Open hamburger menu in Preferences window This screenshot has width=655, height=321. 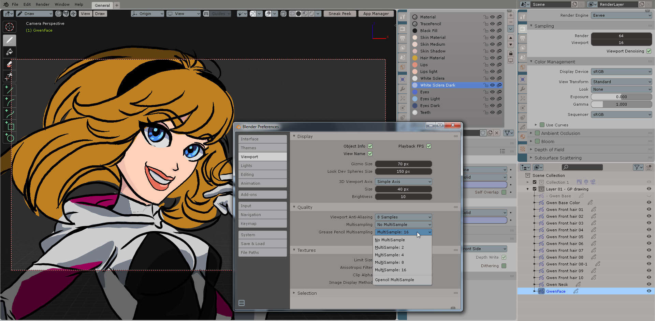[x=242, y=303]
